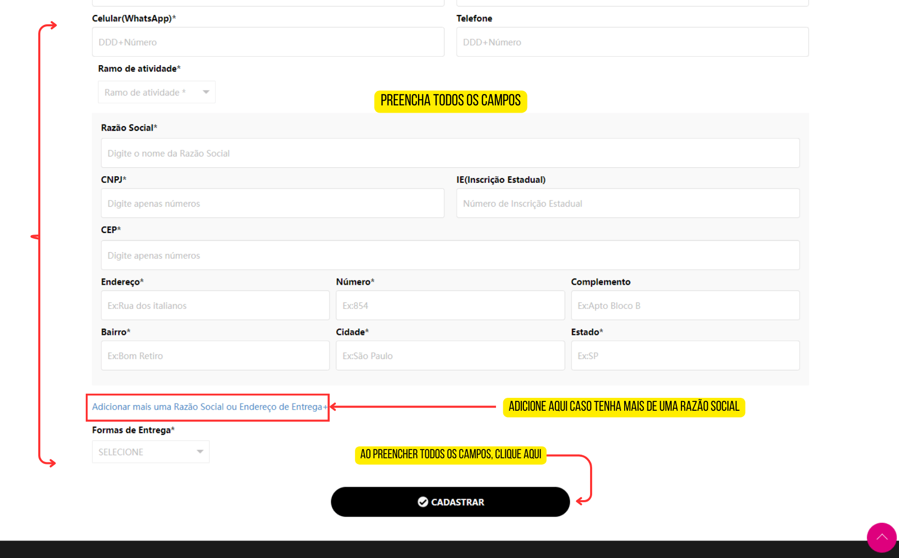Focus the Complemento input field

[685, 306]
